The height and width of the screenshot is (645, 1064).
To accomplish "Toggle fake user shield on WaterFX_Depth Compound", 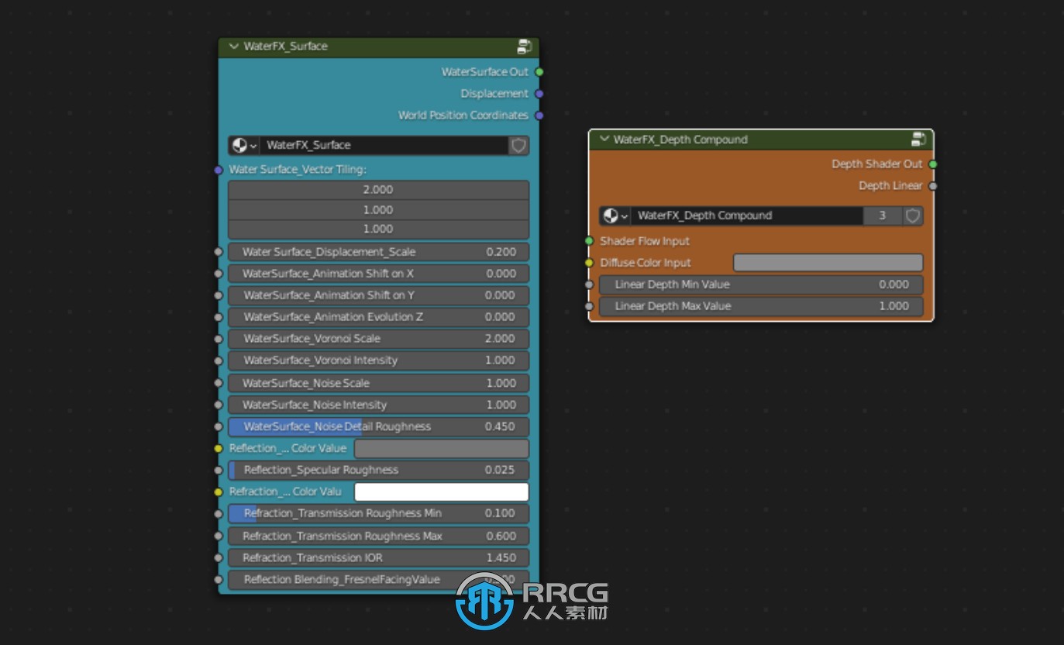I will [x=913, y=216].
